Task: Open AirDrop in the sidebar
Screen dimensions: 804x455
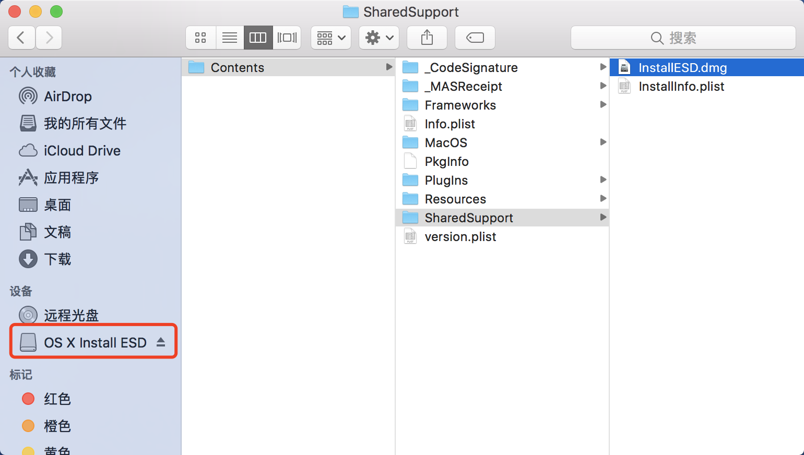Action: coord(67,97)
